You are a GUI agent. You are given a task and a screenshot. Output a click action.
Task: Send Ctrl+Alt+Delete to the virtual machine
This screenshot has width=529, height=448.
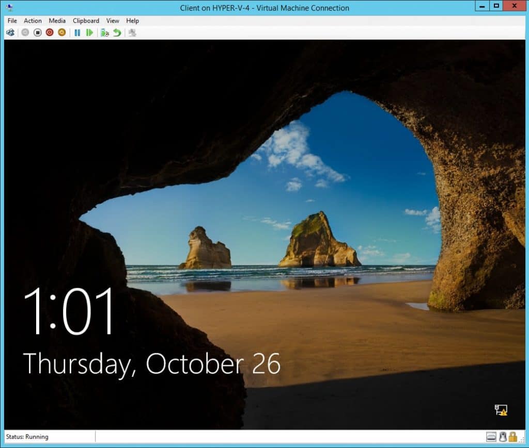click(10, 32)
